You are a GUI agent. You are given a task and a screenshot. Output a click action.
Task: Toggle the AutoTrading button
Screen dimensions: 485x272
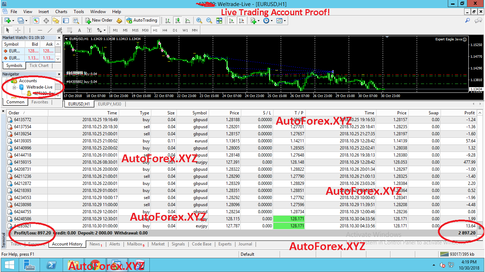click(142, 20)
